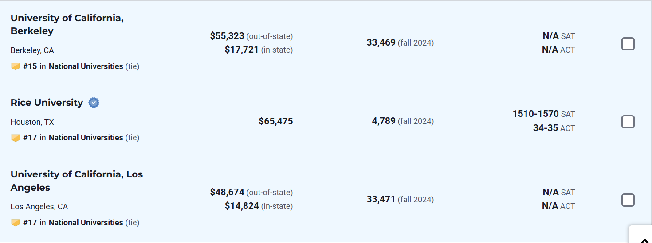The height and width of the screenshot is (243, 652).
Task: Click Rice University's $65,475 tuition figure
Action: point(275,121)
